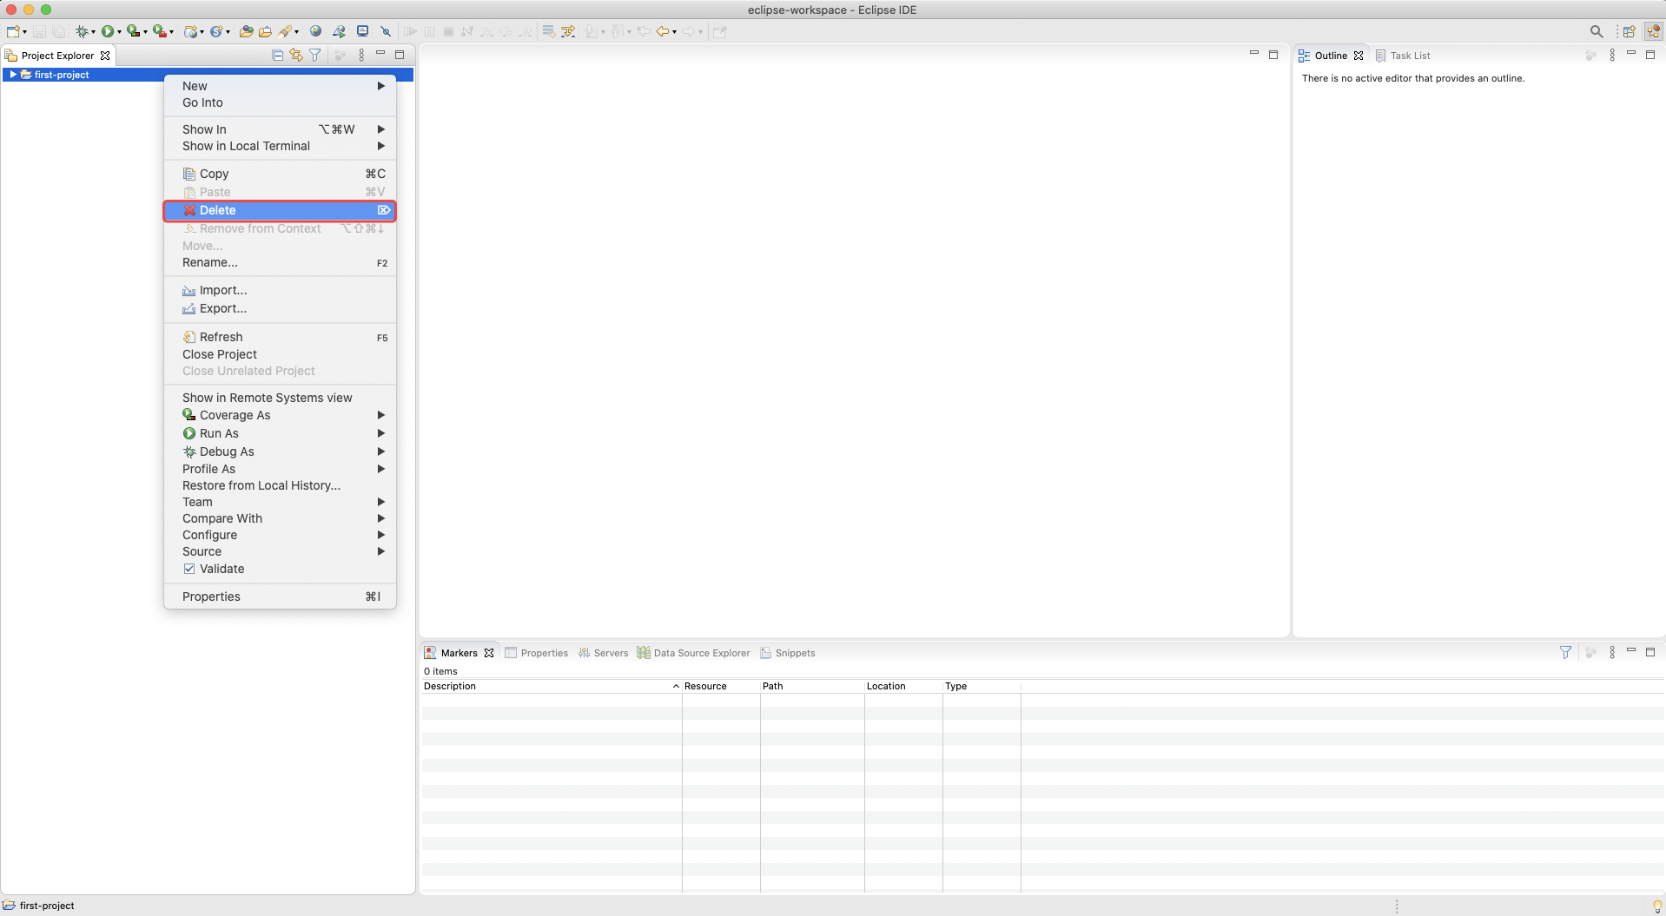Open the New submenu
Viewport: 1666px width, 916px height.
click(x=280, y=86)
